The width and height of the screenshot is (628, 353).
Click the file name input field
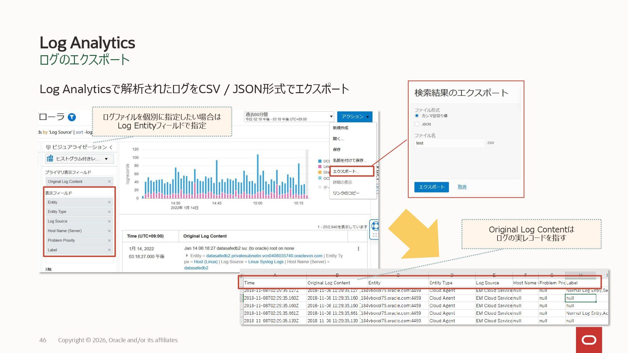tap(449, 143)
